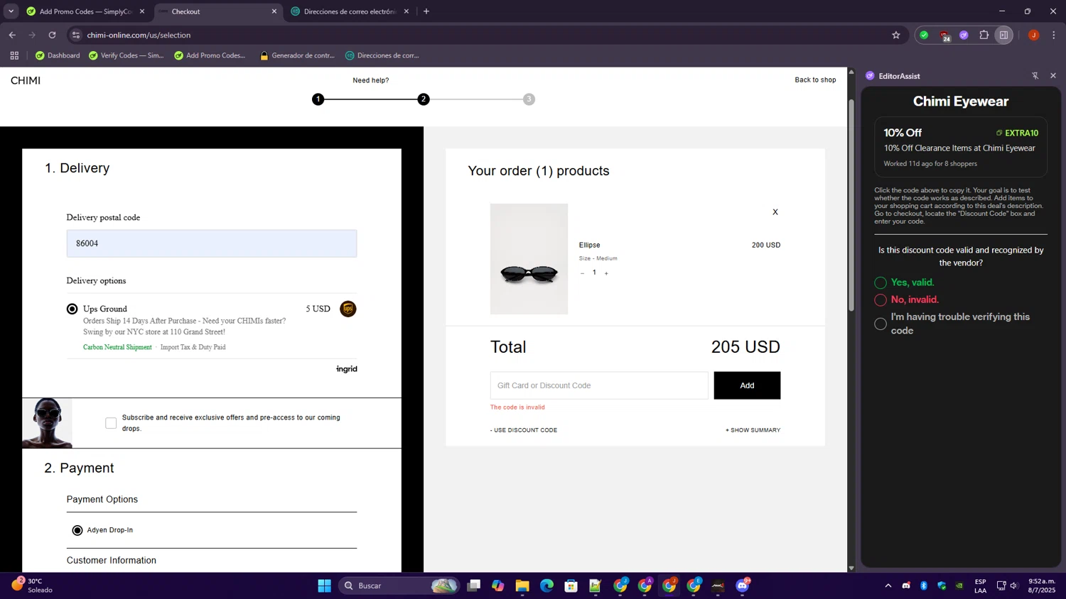The width and height of the screenshot is (1066, 599).
Task: Open the tab search dropdown arrow
Action: pyautogui.click(x=11, y=11)
